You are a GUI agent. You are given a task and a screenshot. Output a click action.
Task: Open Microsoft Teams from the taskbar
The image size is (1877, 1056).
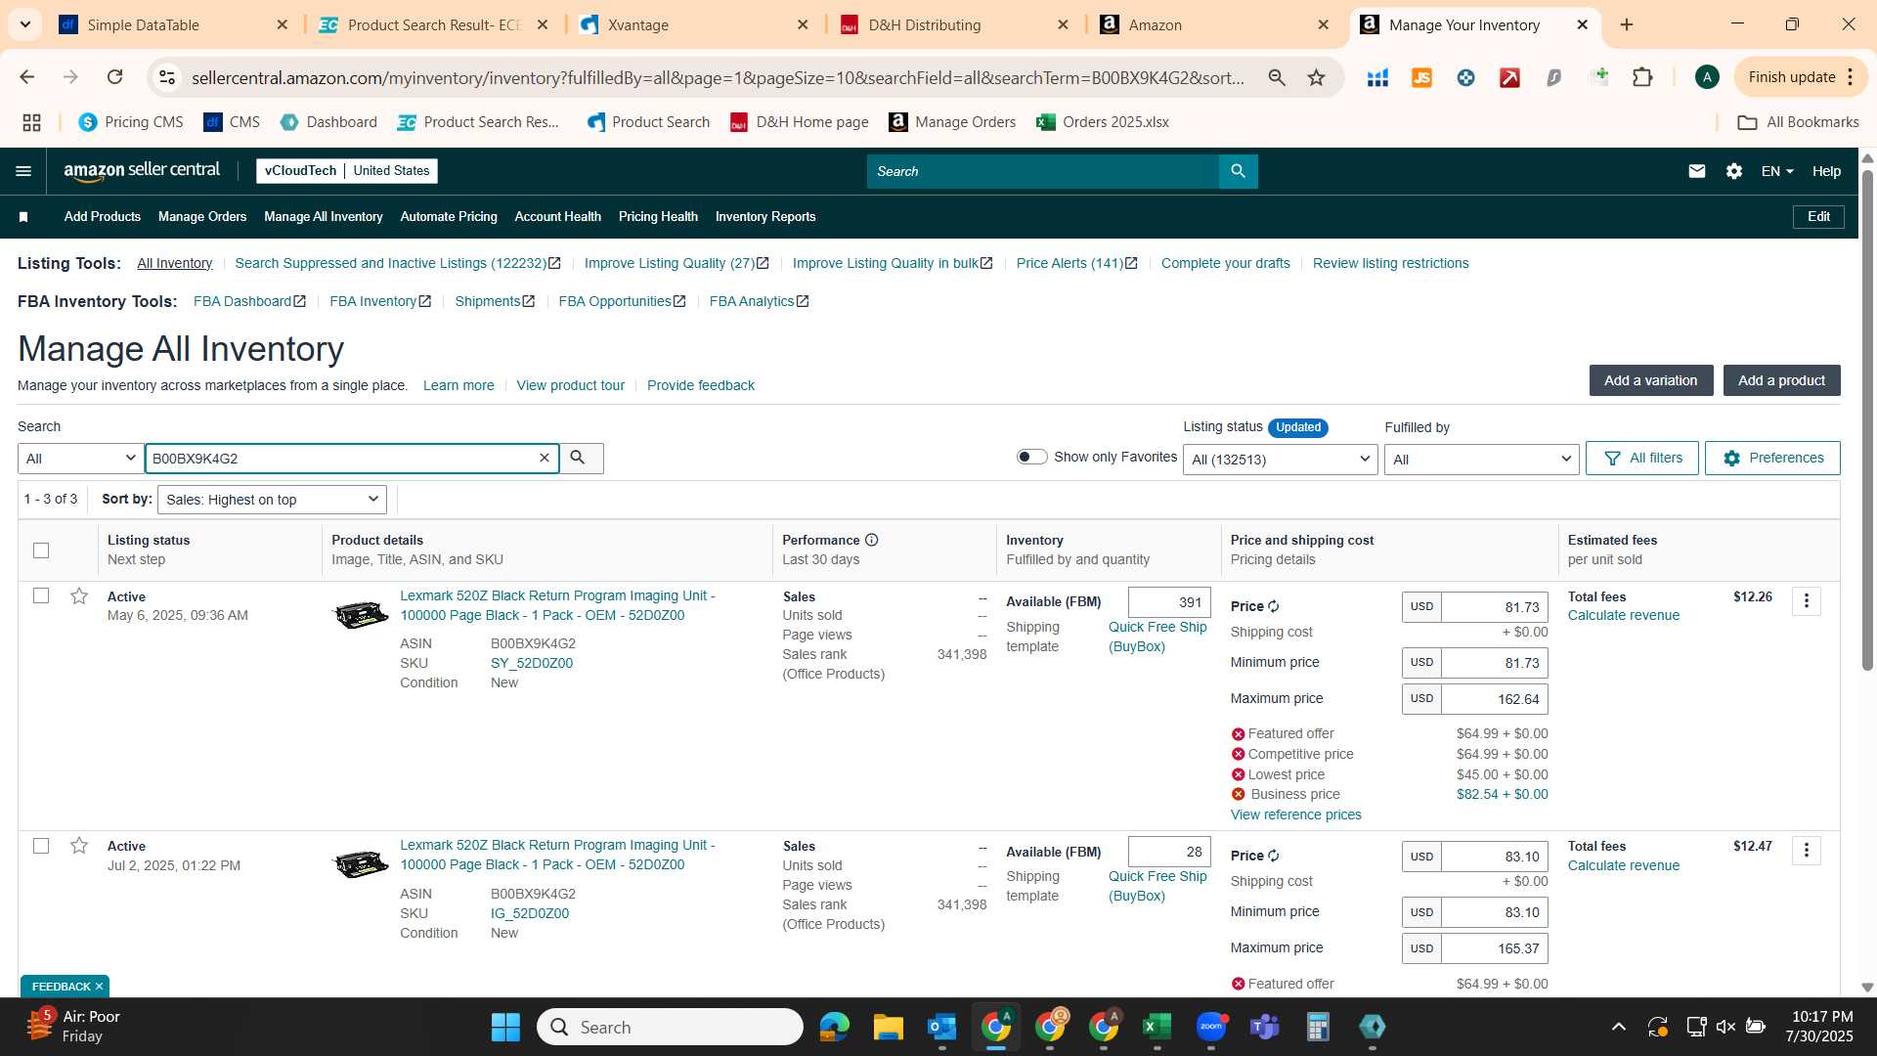(1265, 1027)
